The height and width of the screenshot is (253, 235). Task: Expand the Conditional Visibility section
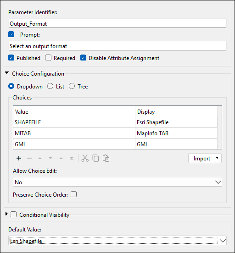click(x=6, y=214)
